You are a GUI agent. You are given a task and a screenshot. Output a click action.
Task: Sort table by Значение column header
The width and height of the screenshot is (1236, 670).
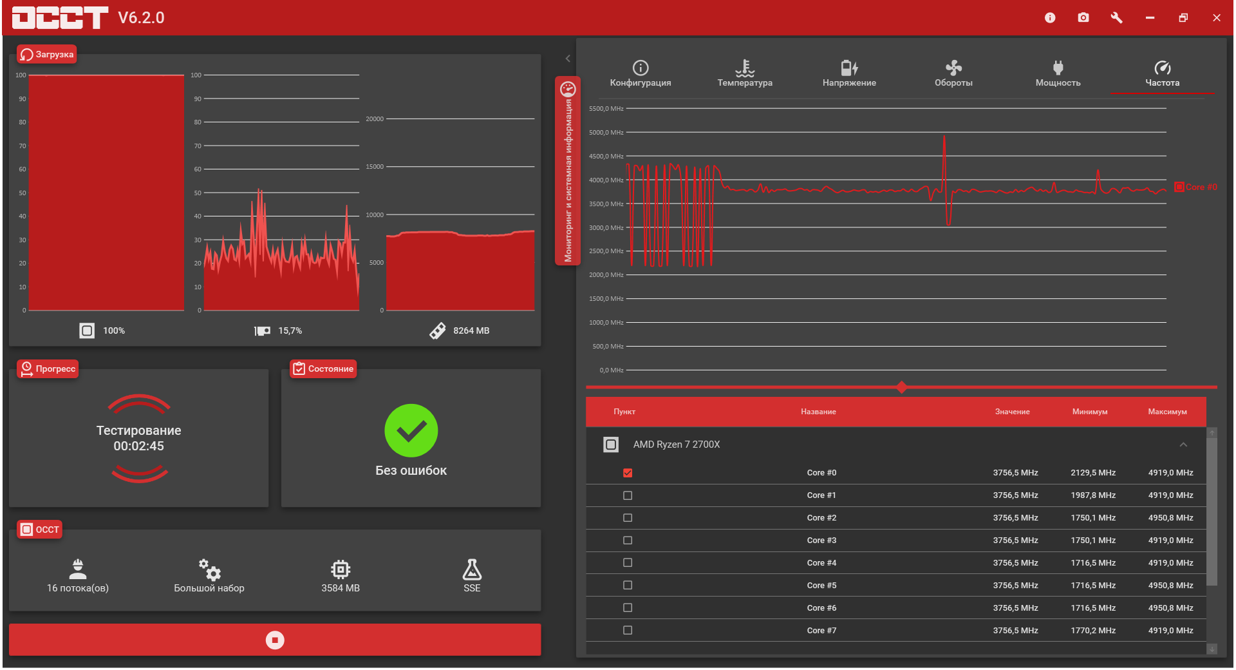point(1012,412)
